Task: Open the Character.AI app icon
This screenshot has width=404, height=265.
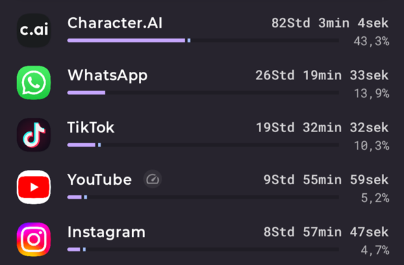Action: 34,30
